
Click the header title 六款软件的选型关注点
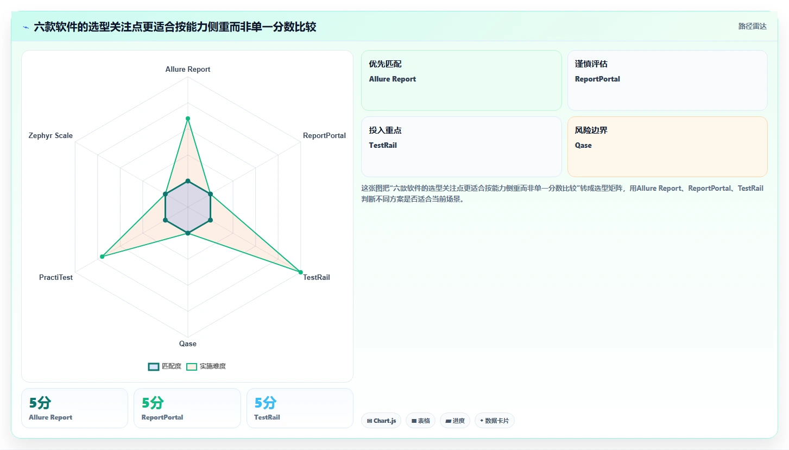click(x=175, y=27)
